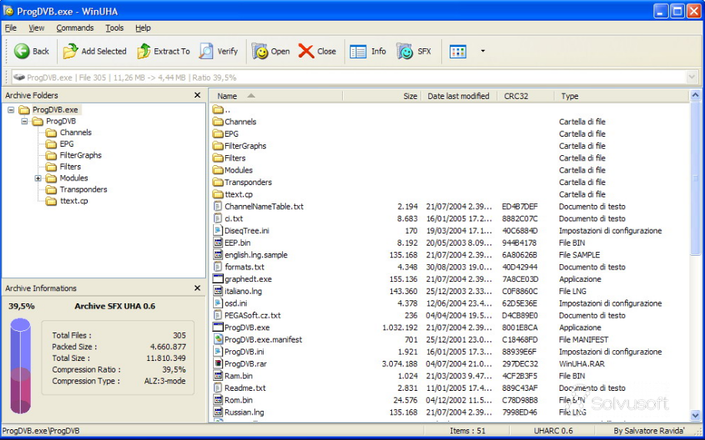The image size is (705, 440).
Task: Click the file list scroll up arrow
Action: 696,95
